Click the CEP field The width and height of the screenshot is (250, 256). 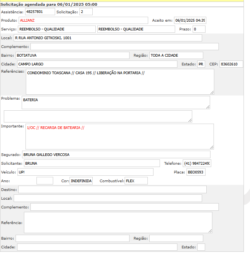[x=231, y=64]
